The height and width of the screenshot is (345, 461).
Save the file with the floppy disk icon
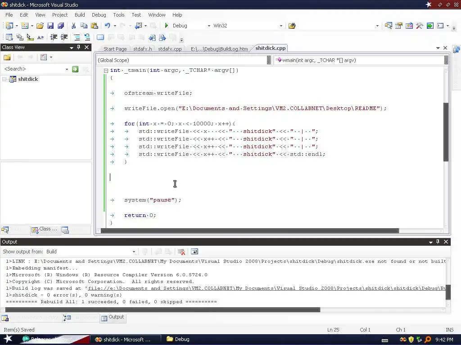pyautogui.click(x=50, y=26)
